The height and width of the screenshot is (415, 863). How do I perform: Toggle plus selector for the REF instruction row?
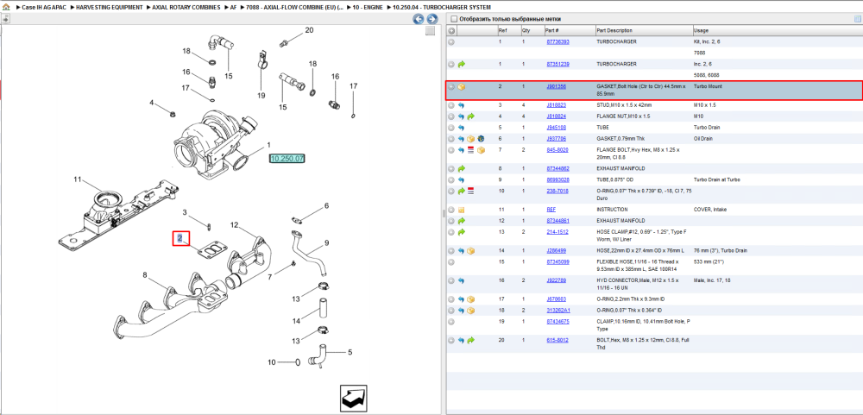pos(451,210)
